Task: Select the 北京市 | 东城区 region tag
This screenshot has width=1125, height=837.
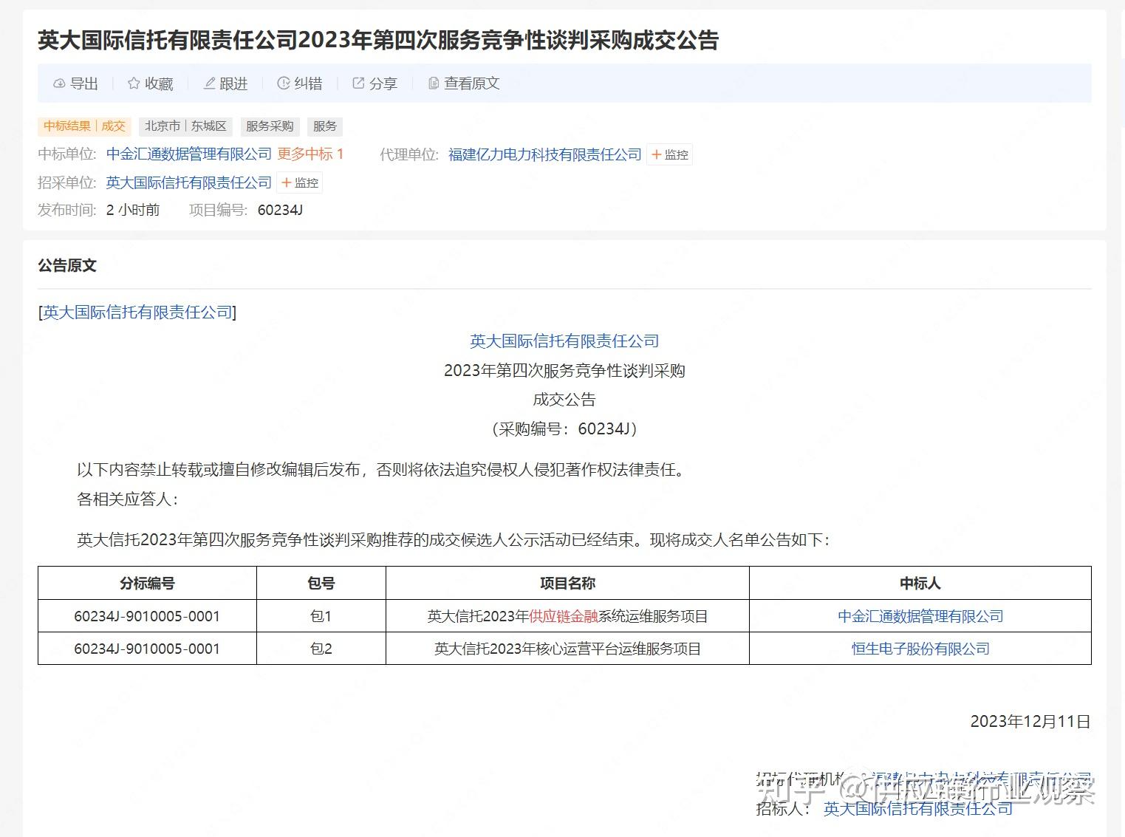Action: click(185, 126)
